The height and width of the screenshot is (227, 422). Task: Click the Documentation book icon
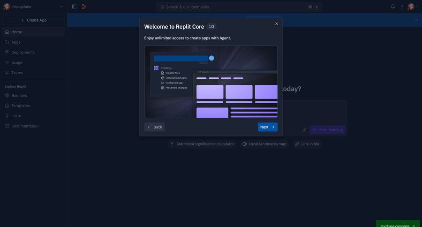(x=7, y=126)
